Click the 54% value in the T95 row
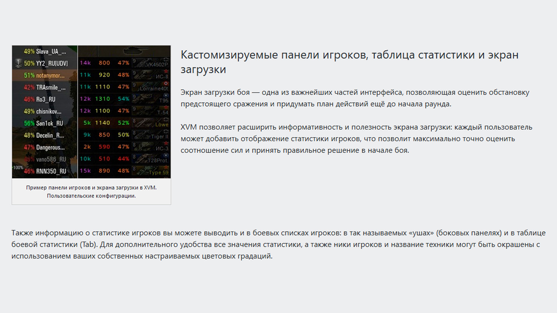Screen dimensions: 557x313 124,99
